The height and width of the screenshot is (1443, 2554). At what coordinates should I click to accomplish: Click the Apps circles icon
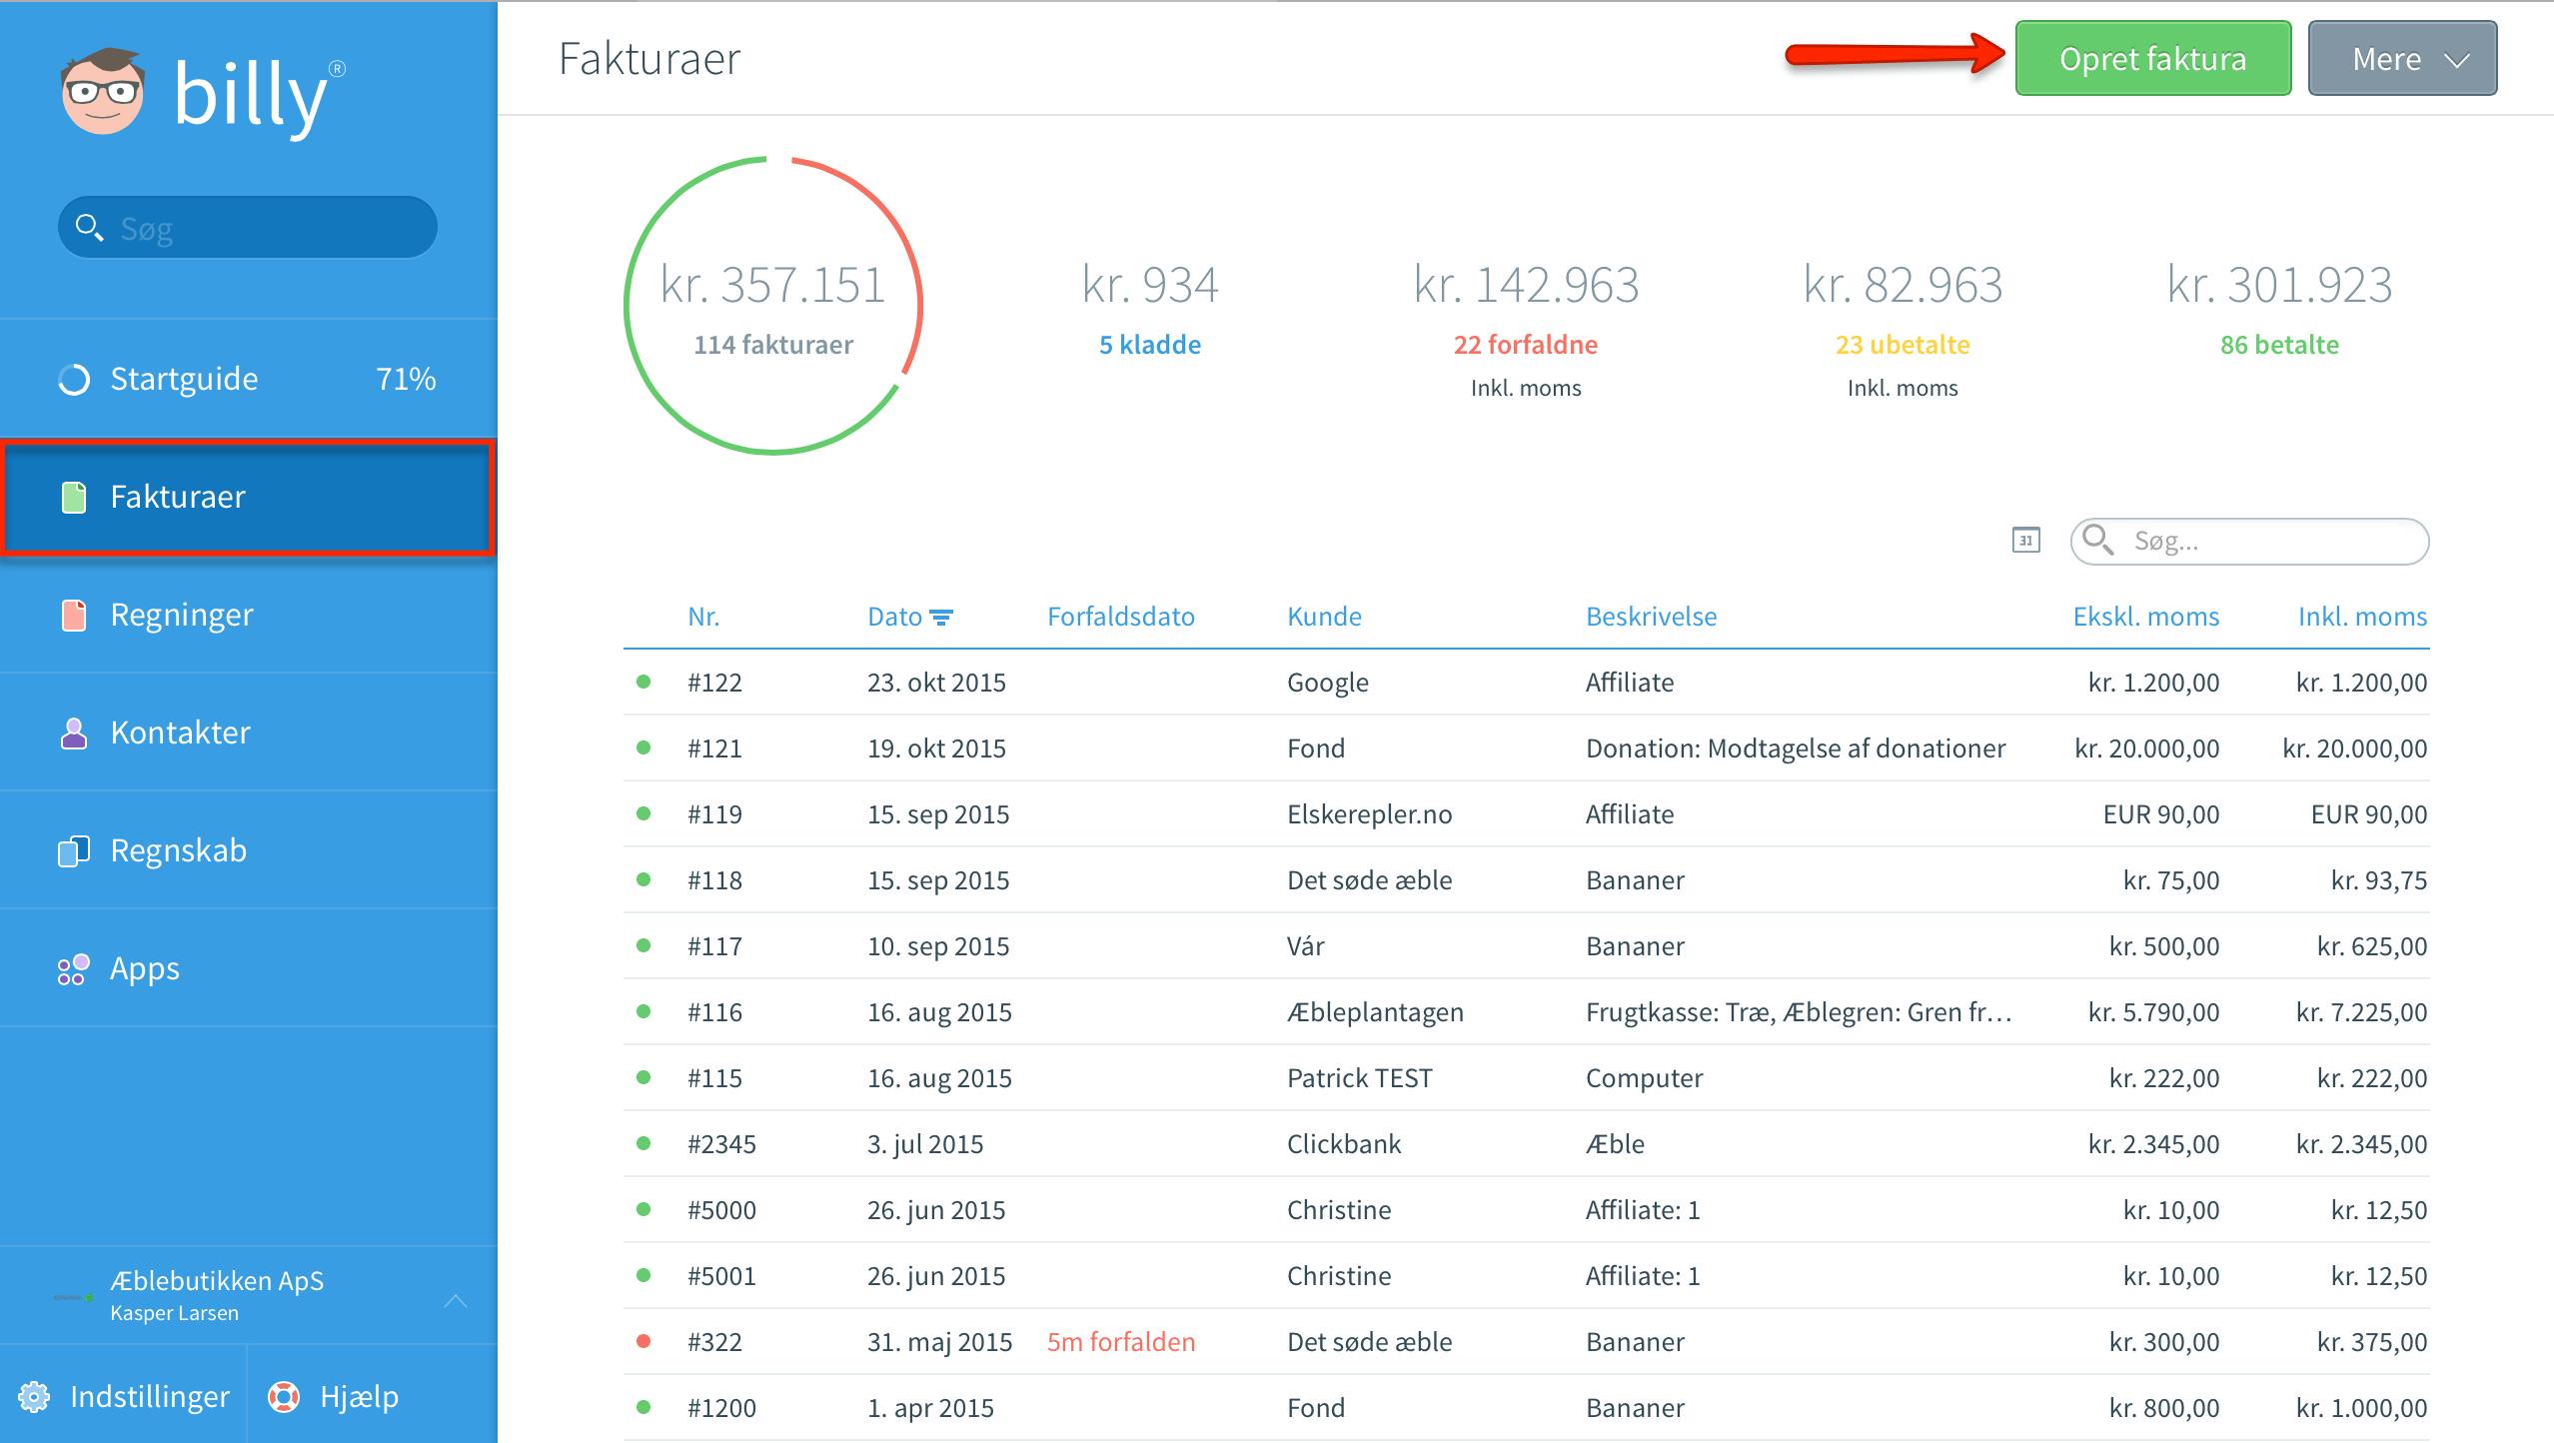(x=74, y=968)
